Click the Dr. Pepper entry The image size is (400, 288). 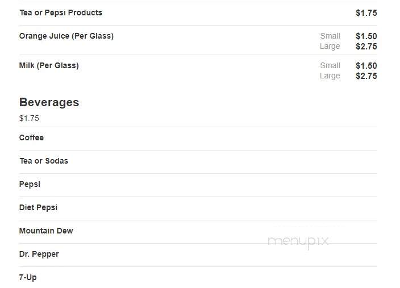[x=39, y=254]
